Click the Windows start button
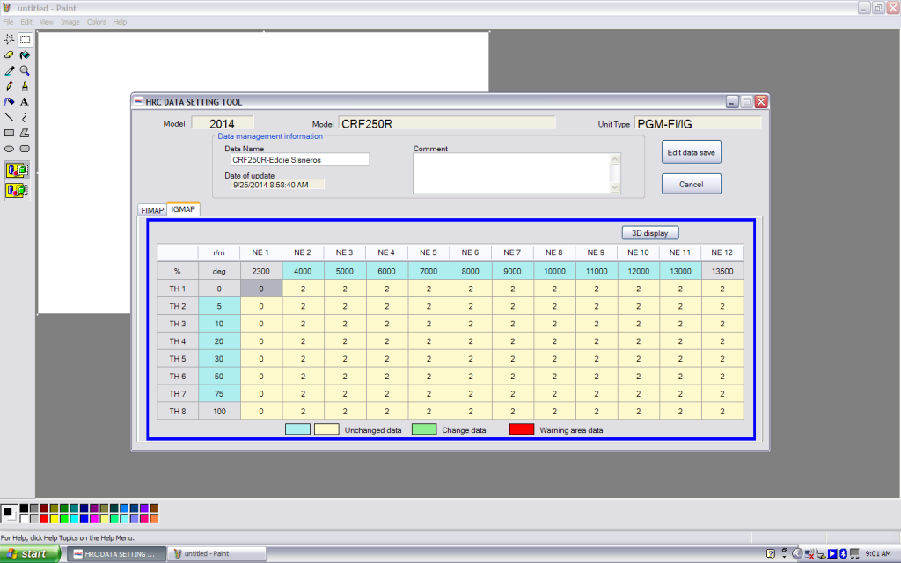Viewport: 901px width, 563px height. click(30, 554)
